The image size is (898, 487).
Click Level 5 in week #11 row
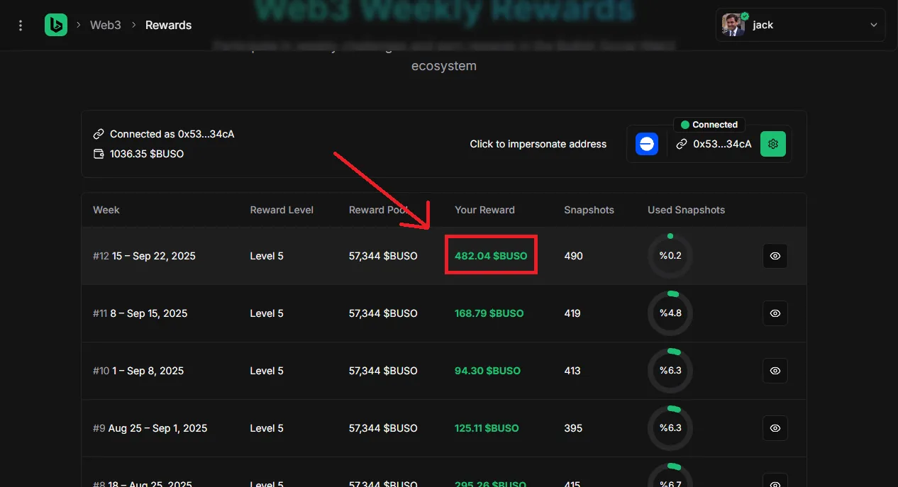click(267, 313)
